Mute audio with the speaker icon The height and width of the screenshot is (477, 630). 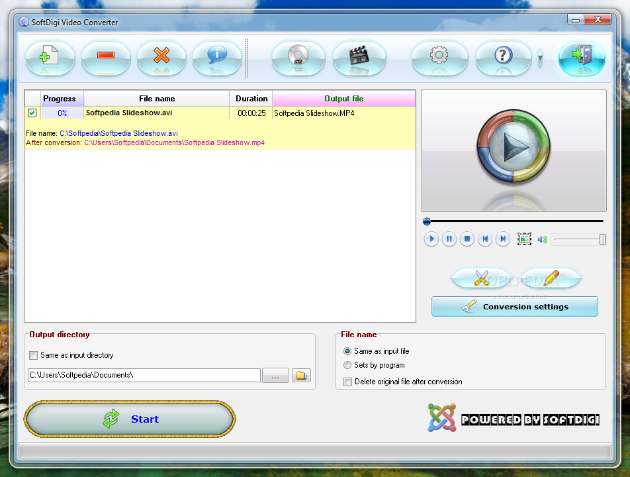coord(543,240)
